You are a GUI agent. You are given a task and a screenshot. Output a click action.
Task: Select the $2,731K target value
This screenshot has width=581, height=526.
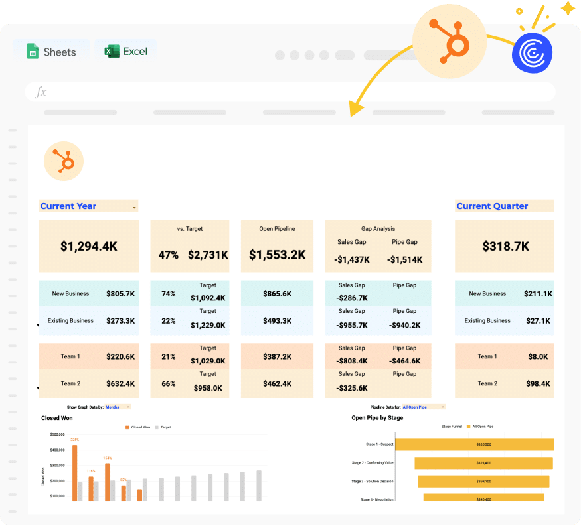pos(208,255)
